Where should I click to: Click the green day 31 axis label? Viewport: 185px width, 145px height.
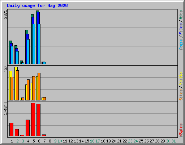(173, 141)
